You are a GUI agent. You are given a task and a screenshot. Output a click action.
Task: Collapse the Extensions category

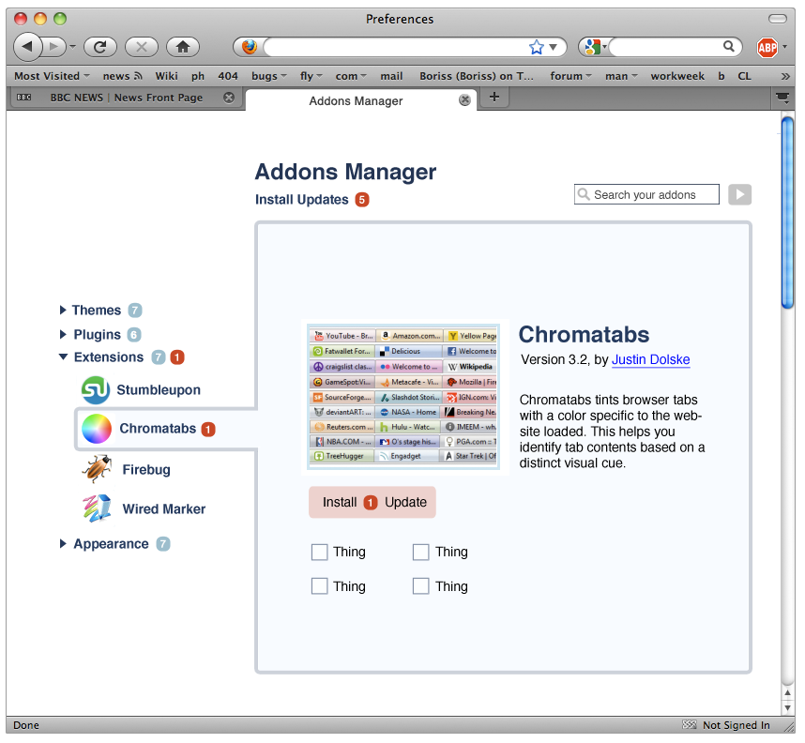tap(63, 356)
